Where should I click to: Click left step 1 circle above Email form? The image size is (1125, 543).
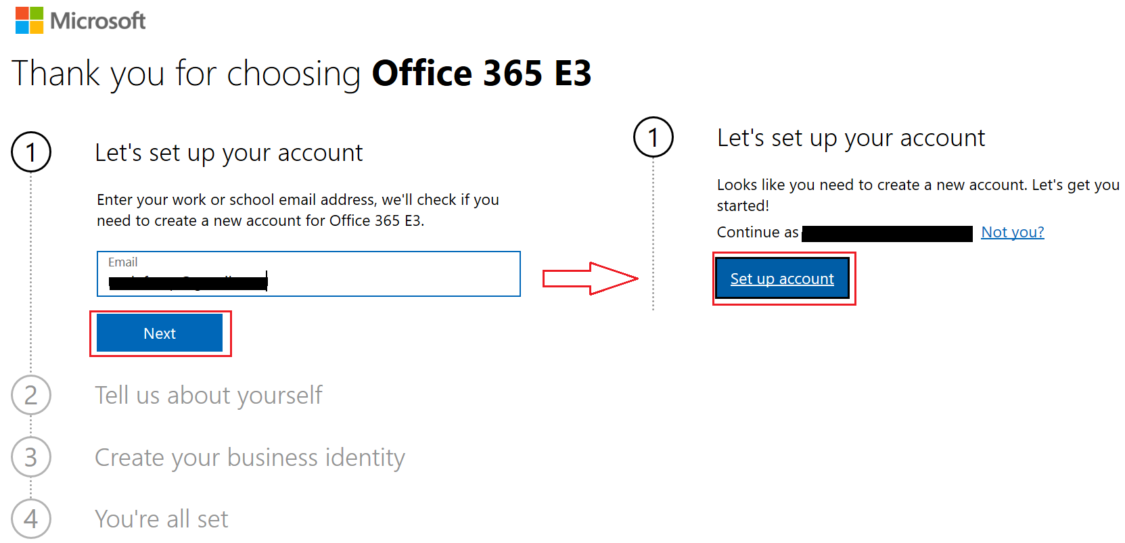click(31, 152)
